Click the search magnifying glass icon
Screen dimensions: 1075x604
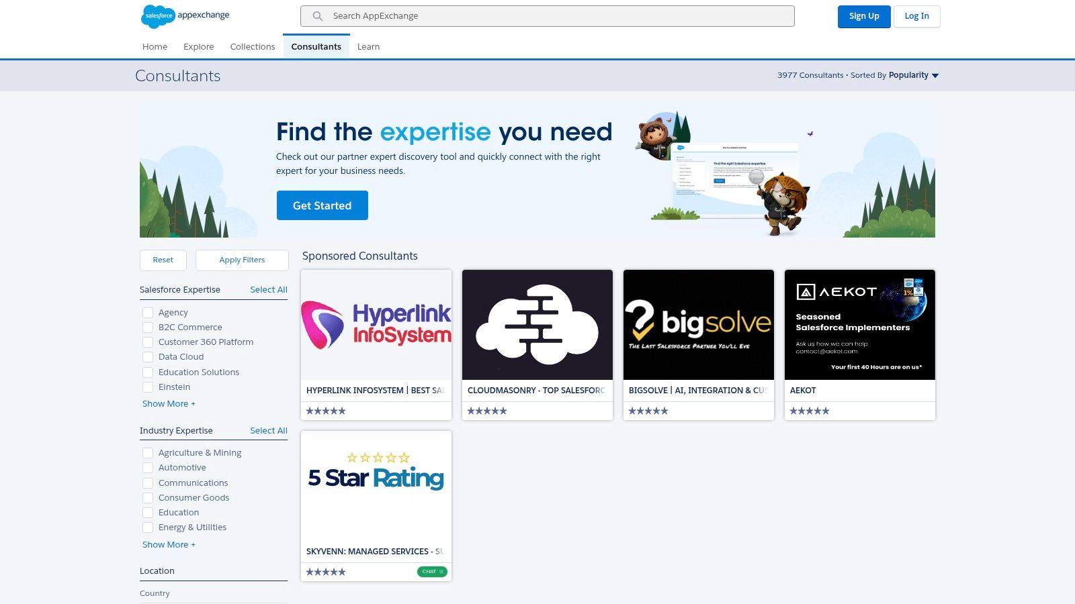pyautogui.click(x=316, y=15)
